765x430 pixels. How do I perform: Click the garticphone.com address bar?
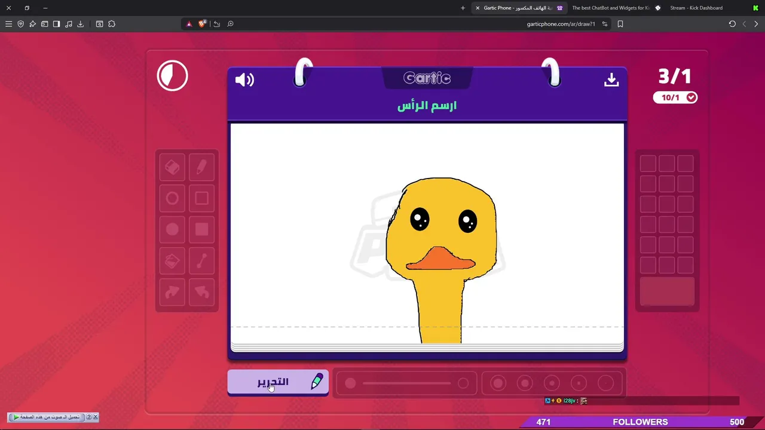561,24
